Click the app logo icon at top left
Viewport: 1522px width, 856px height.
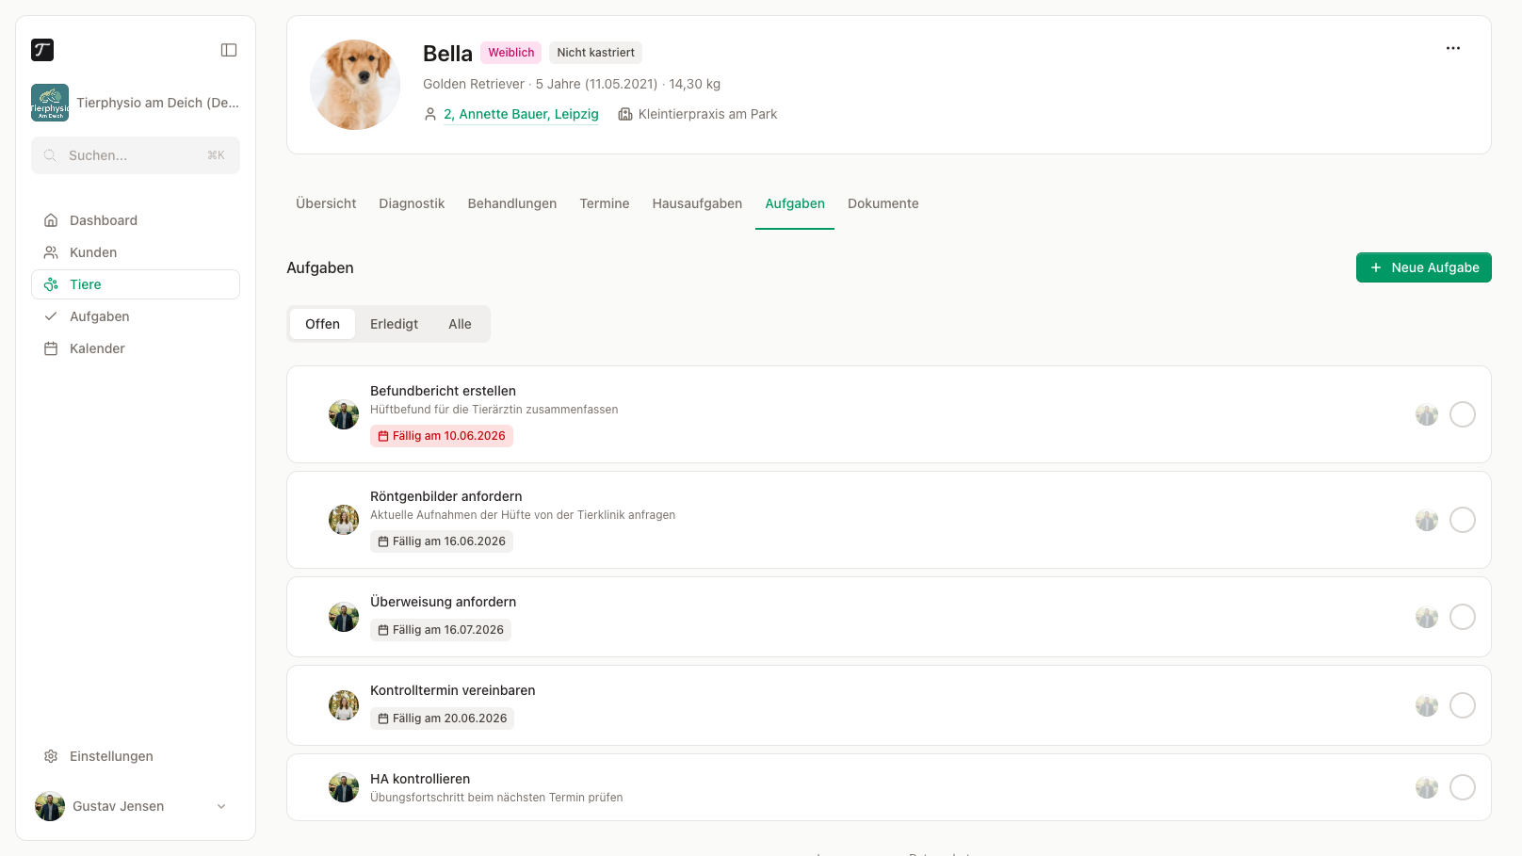click(x=42, y=50)
